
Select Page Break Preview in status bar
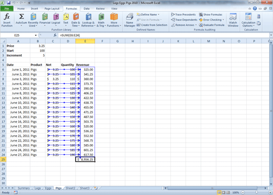point(228,192)
